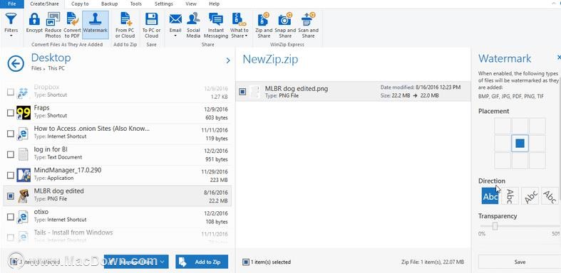Open What to Share options
561x273 pixels.
[239, 25]
